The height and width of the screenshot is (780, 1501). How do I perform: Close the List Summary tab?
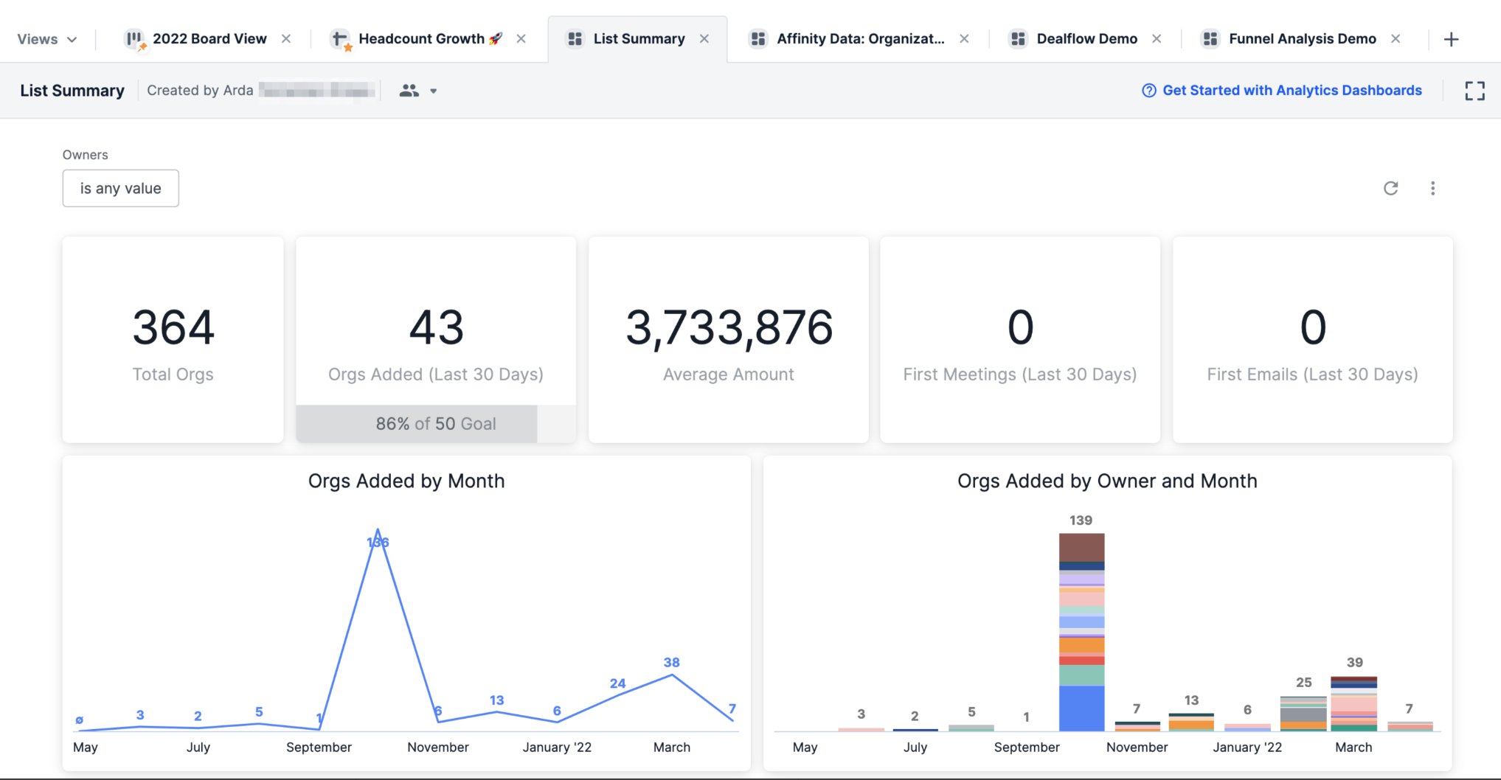click(704, 38)
